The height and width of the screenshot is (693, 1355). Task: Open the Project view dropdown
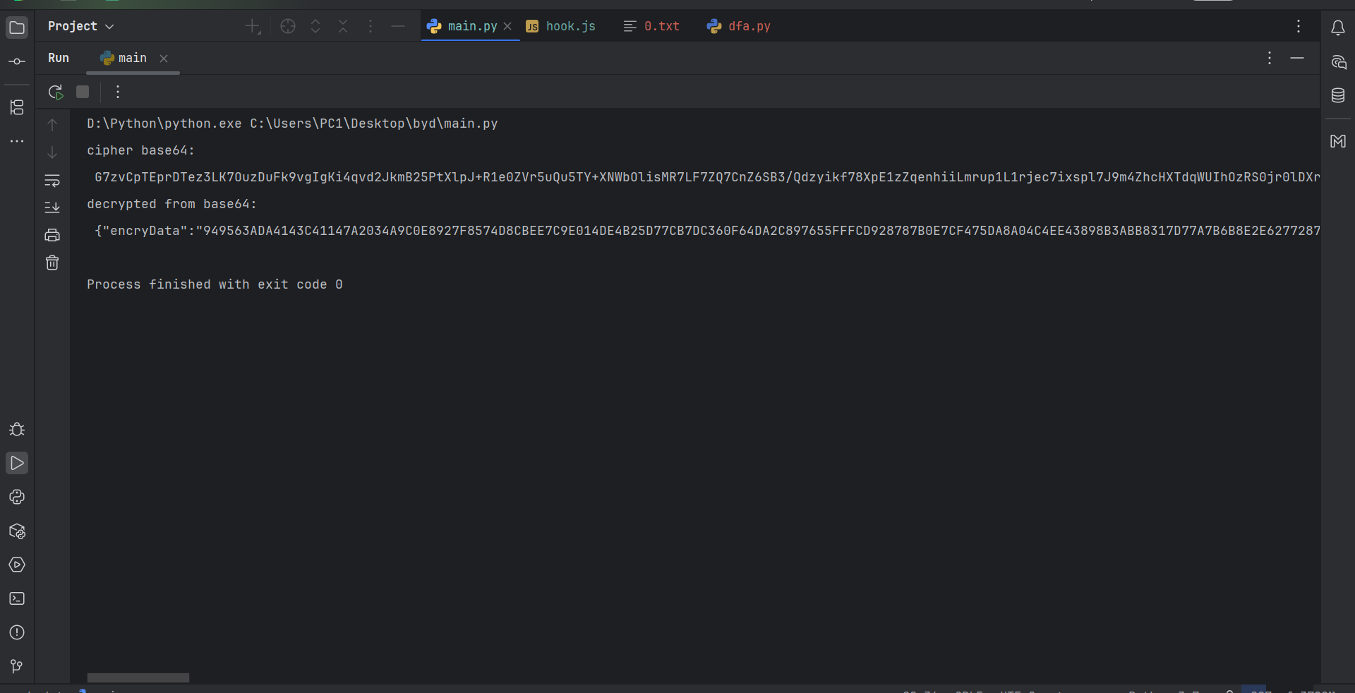pos(80,26)
